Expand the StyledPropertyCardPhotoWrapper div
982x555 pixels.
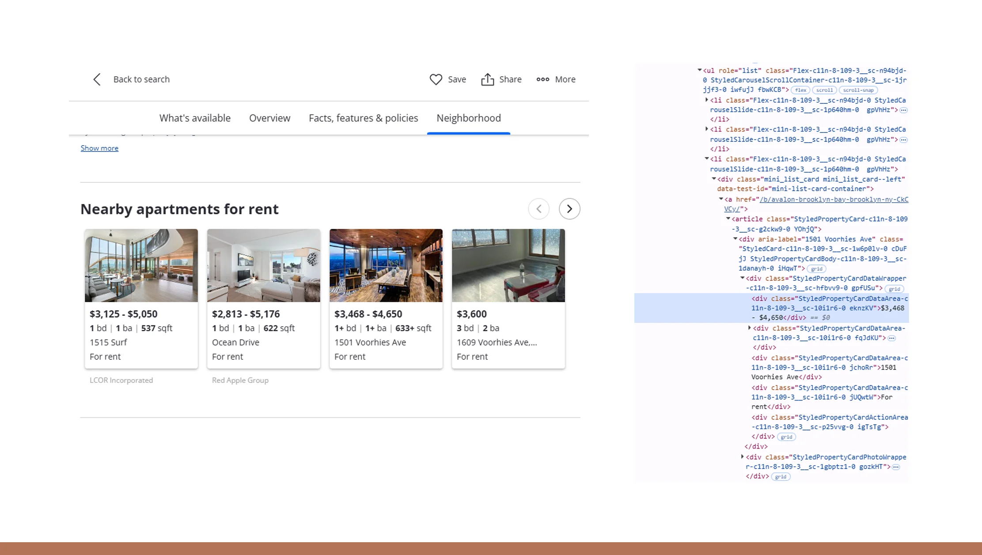[x=742, y=457]
